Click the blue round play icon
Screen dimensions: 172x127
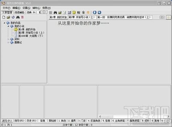click(95, 12)
